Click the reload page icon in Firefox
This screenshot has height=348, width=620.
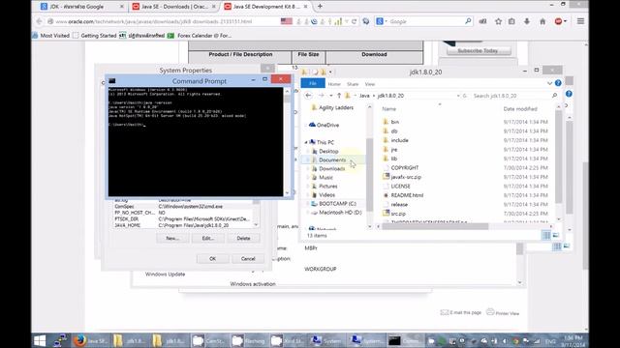[x=354, y=21]
